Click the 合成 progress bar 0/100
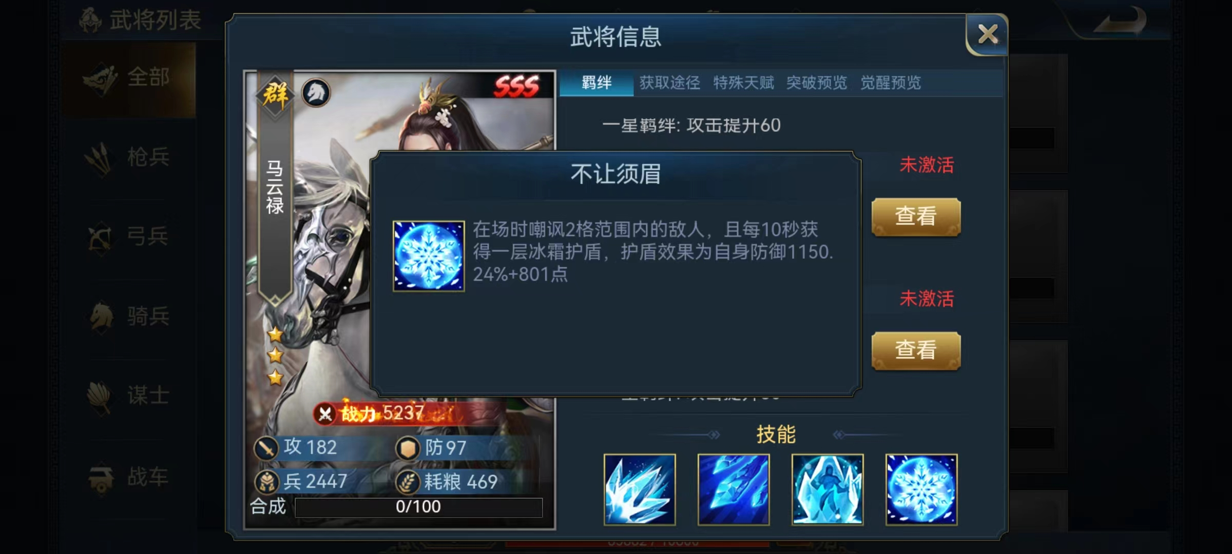 coord(418,507)
